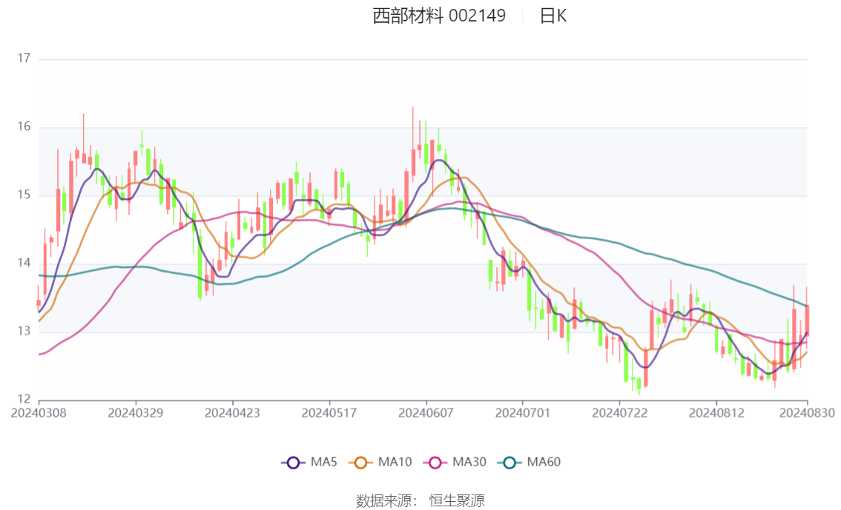
Task: Click the 日K label in the title
Action: 553,16
